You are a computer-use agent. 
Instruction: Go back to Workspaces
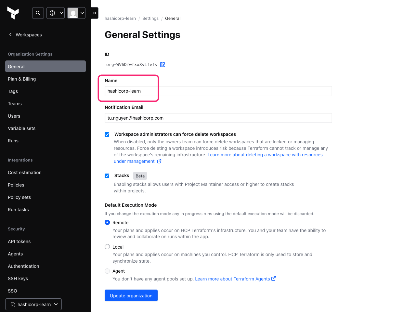[x=25, y=35]
